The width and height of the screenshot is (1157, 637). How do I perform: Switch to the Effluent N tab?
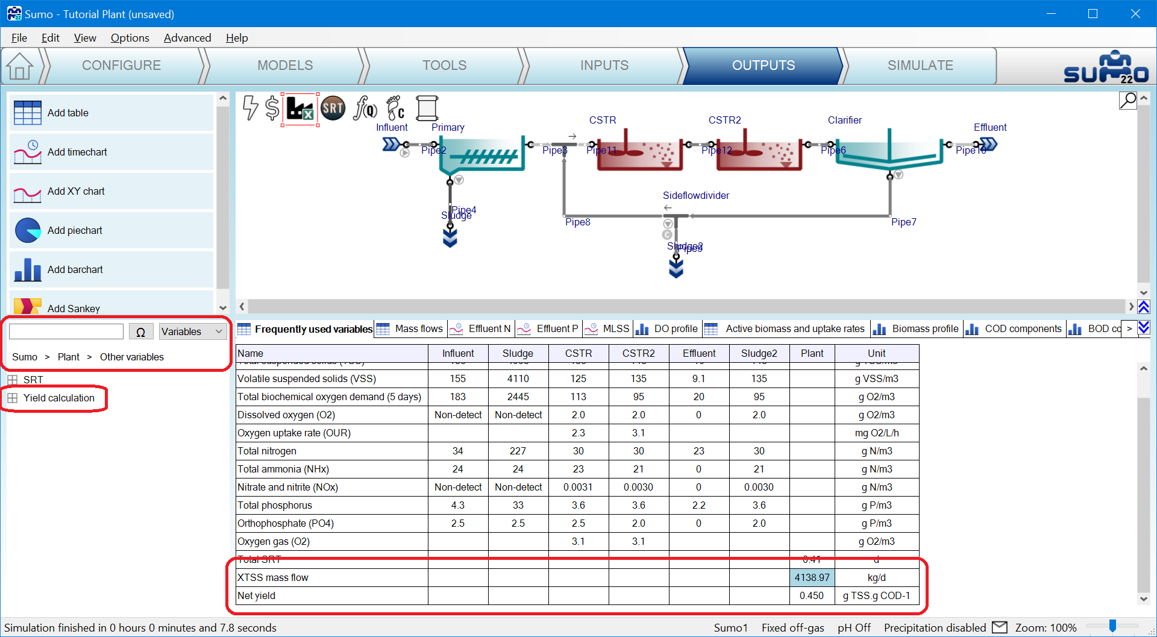(x=489, y=328)
